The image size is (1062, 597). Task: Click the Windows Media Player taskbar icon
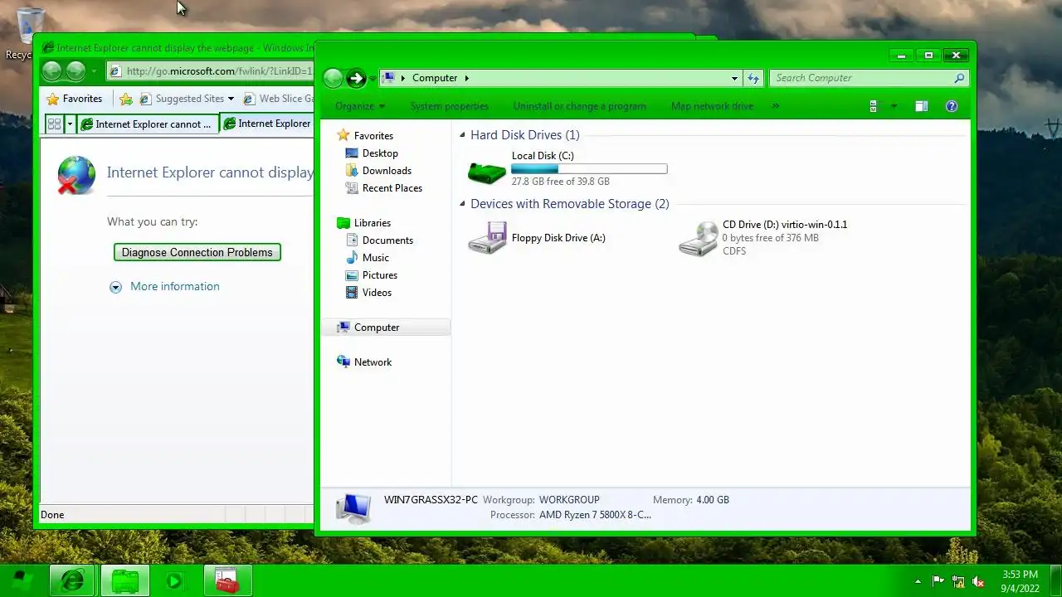175,580
